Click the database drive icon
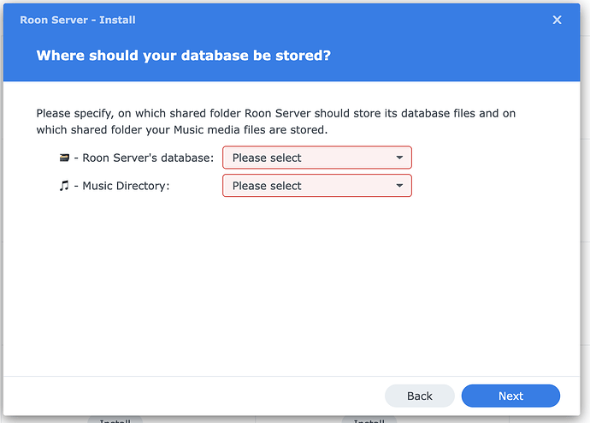This screenshot has height=423, width=590. click(x=63, y=158)
